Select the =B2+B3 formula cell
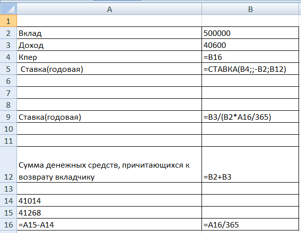 [250, 165]
